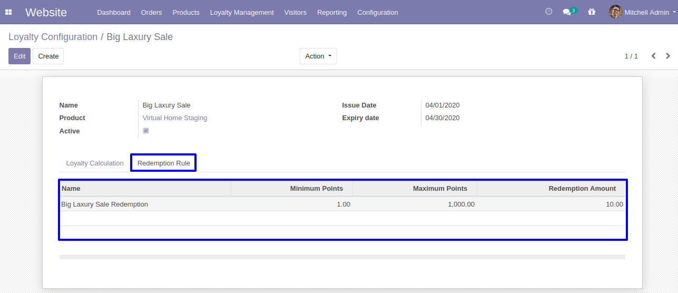The width and height of the screenshot is (678, 293).
Task: Toggle the Active checkbox
Action: click(146, 131)
